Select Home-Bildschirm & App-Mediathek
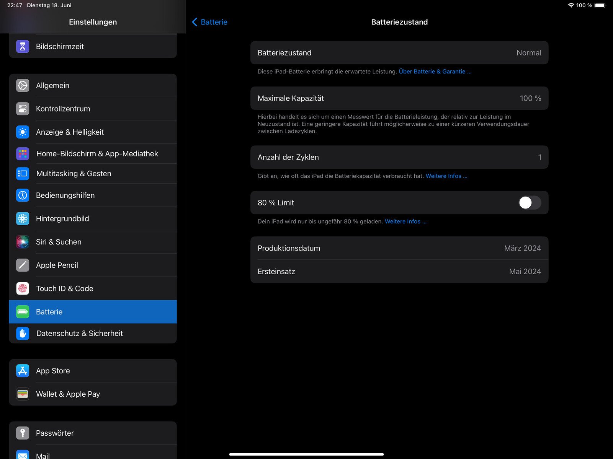613x459 pixels. pos(93,154)
